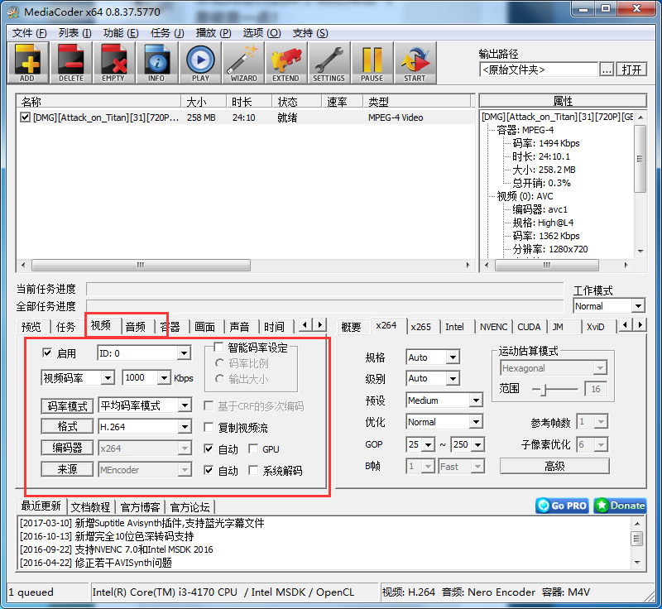Image resolution: width=662 pixels, height=609 pixels.
Task: Click the EMPTY icon to clear the list
Action: coord(114,62)
